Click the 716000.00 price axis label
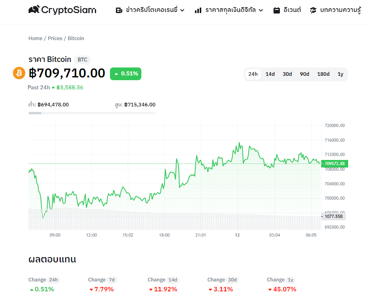This screenshot has width=370, height=308. point(335,141)
